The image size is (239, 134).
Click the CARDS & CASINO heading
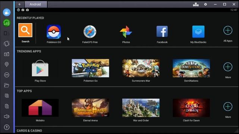(x=29, y=131)
